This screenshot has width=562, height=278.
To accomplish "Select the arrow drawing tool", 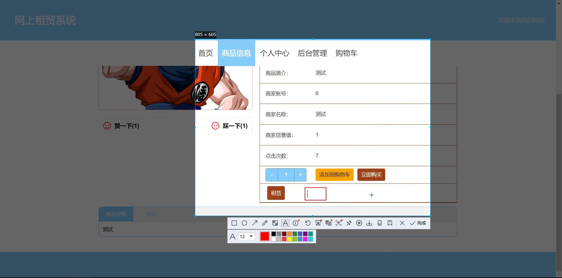I will coord(255,223).
